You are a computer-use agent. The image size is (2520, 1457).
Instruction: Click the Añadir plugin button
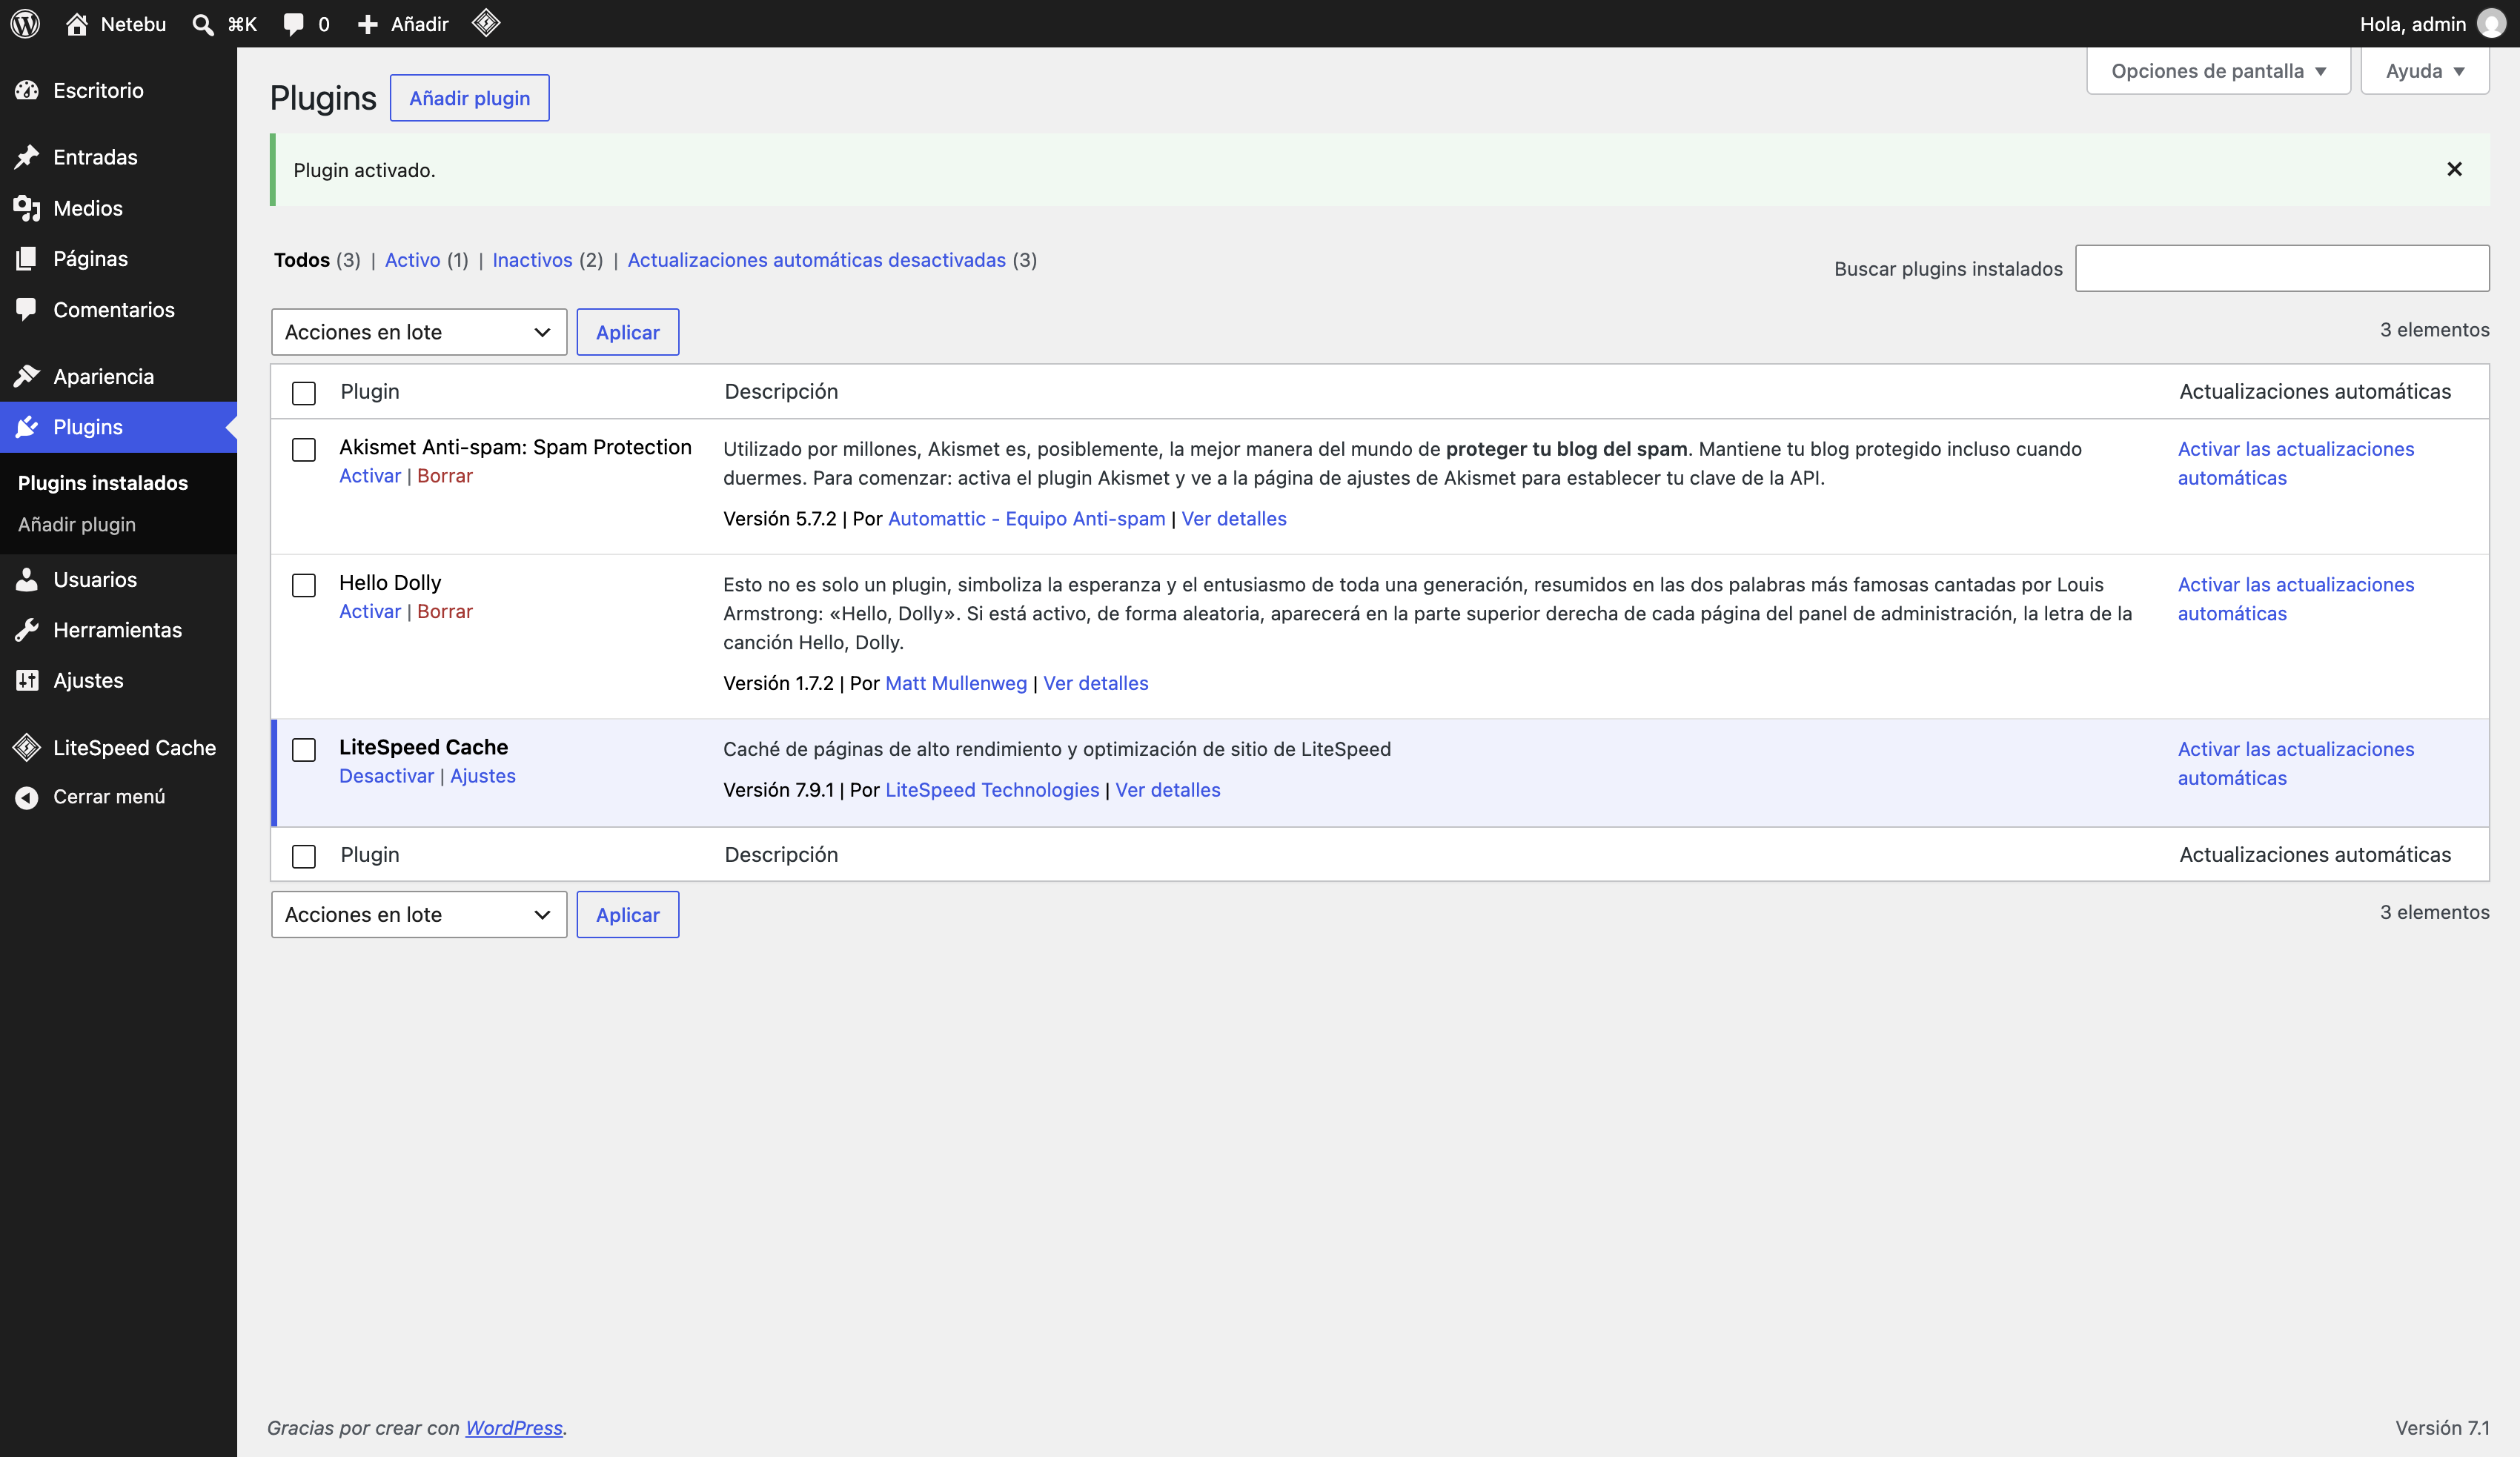click(x=469, y=98)
